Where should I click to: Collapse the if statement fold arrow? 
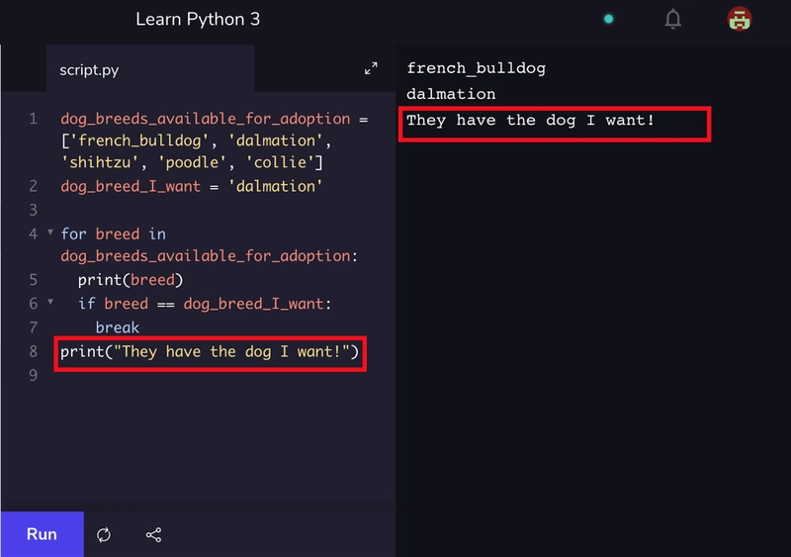pyautogui.click(x=50, y=303)
